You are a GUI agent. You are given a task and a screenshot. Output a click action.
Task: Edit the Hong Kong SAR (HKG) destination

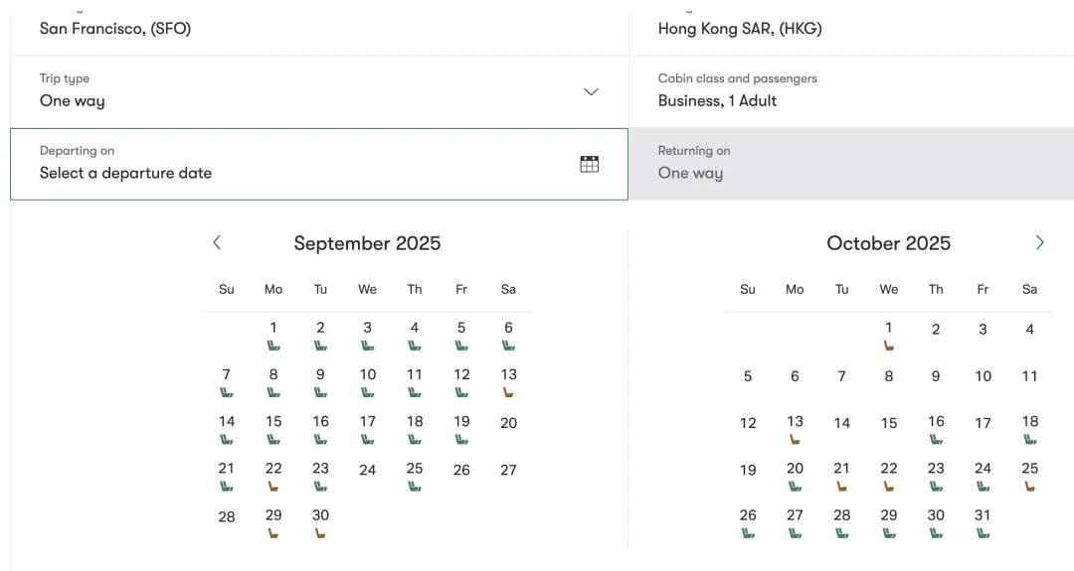[850, 29]
